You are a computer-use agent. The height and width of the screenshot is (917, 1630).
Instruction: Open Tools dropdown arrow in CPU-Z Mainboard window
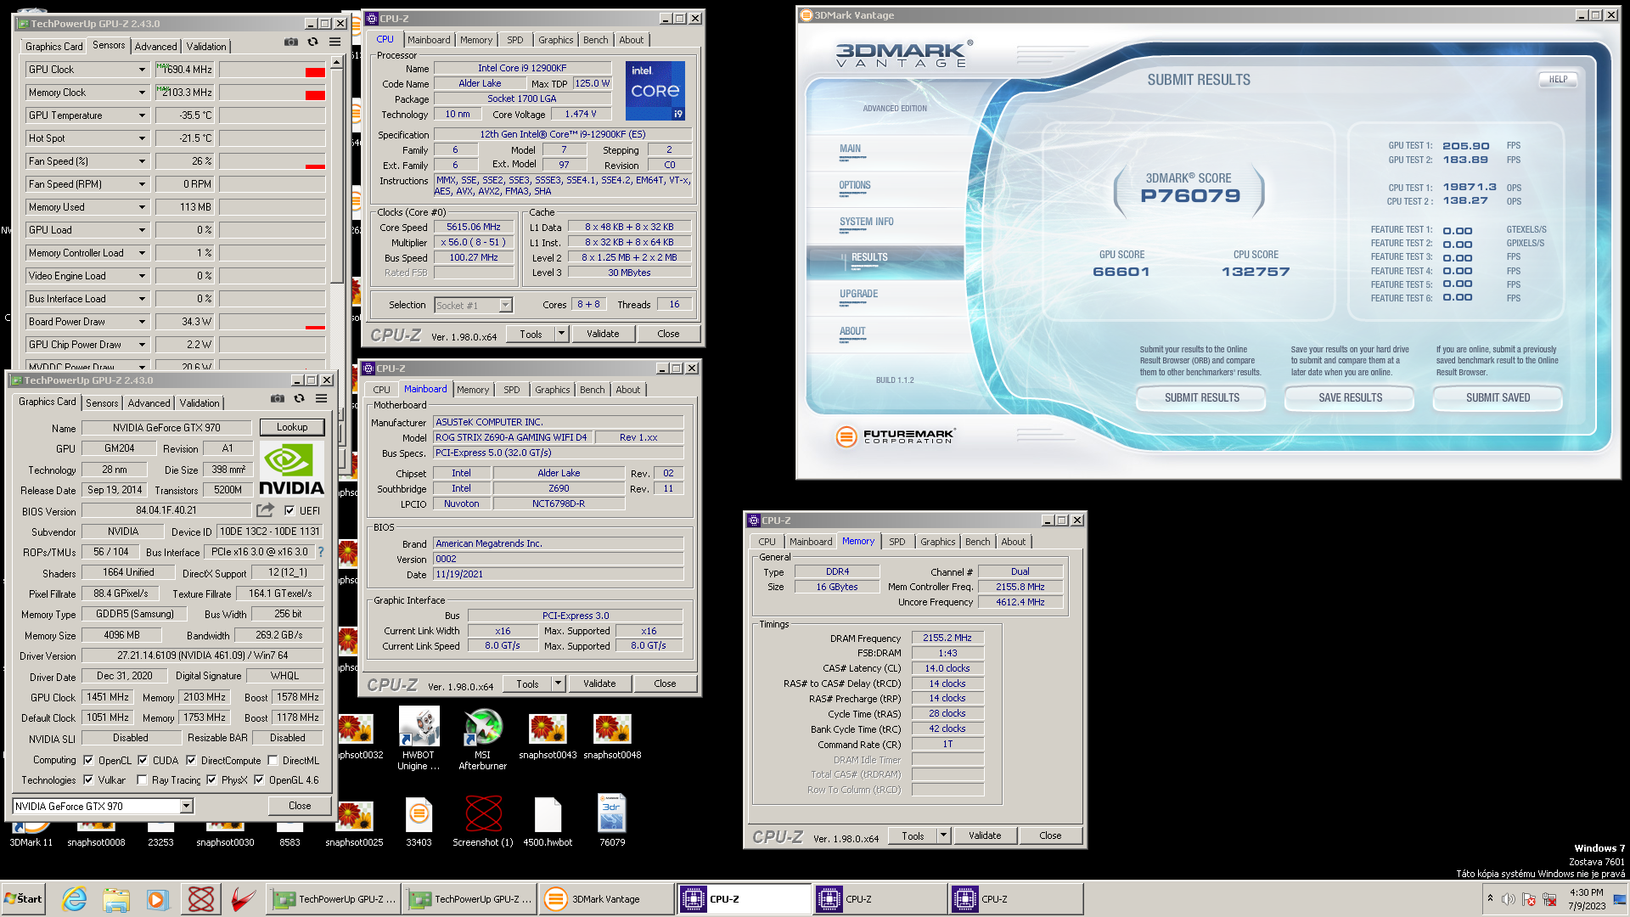[x=558, y=684]
